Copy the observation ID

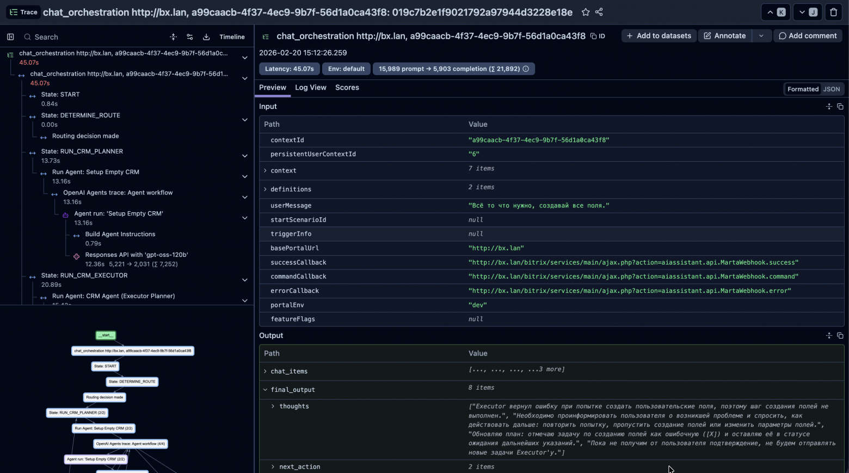598,36
